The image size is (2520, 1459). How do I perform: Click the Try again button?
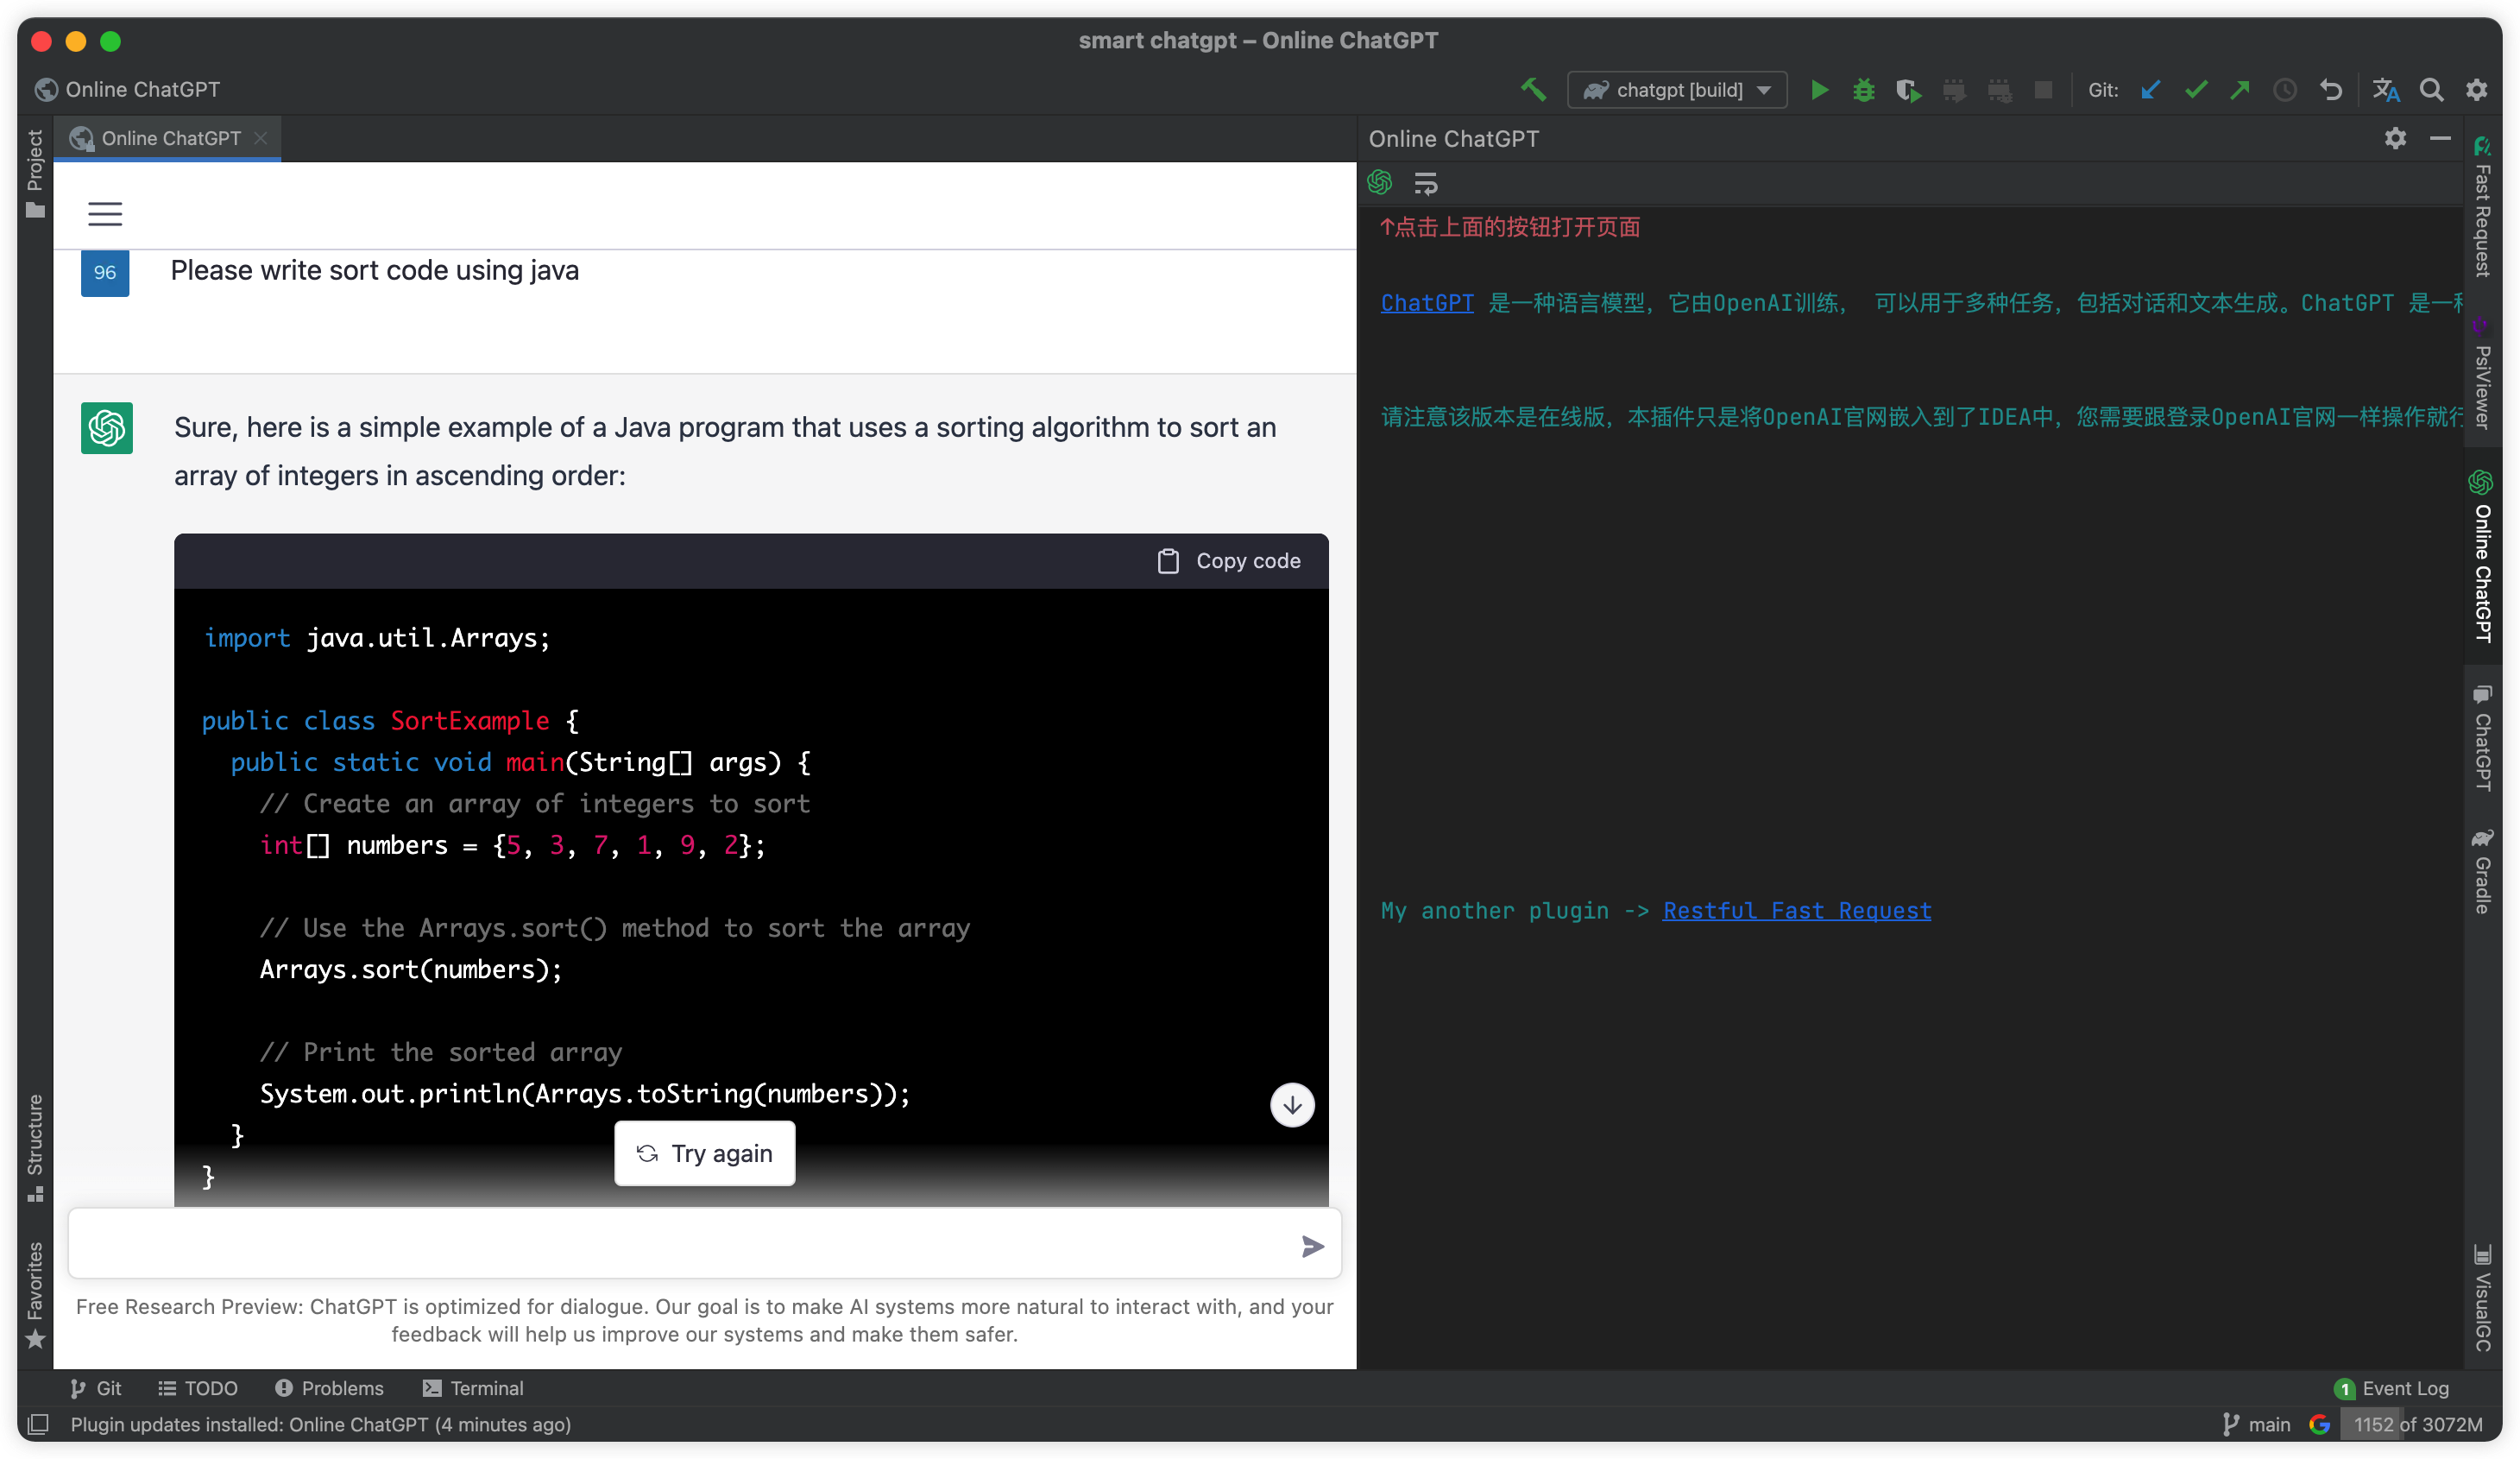[x=705, y=1153]
